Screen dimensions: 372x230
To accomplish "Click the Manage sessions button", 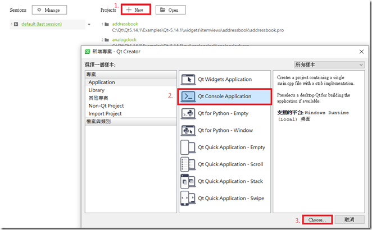I will click(x=49, y=10).
